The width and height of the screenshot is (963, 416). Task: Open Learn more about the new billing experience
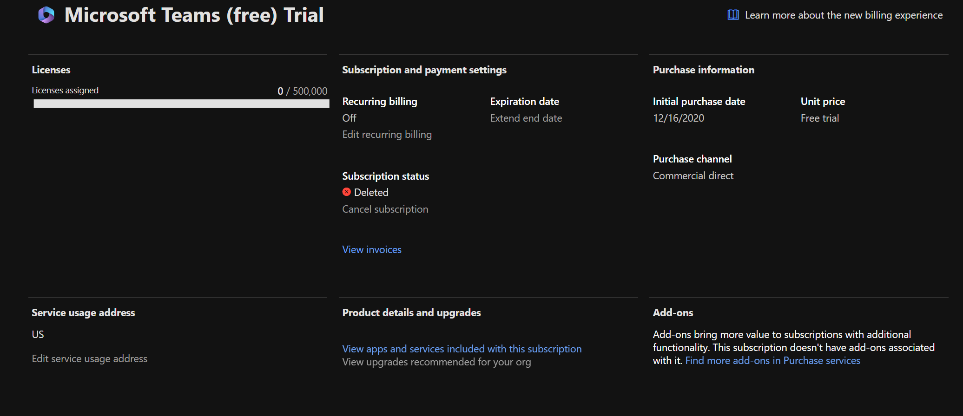click(x=844, y=15)
